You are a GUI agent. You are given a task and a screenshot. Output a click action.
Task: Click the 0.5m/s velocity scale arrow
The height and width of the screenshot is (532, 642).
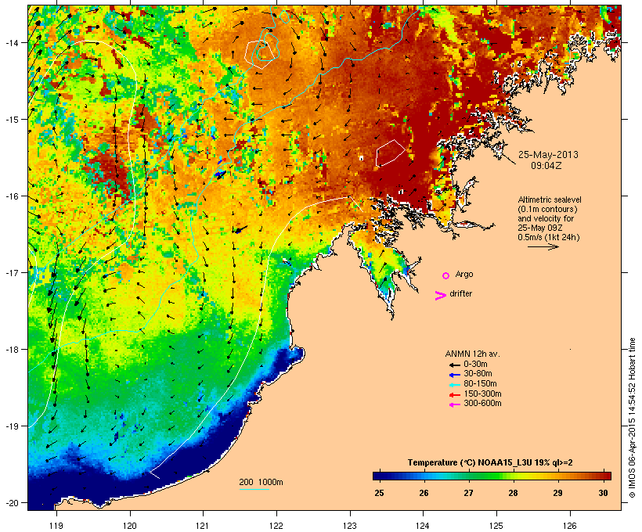tap(543, 246)
